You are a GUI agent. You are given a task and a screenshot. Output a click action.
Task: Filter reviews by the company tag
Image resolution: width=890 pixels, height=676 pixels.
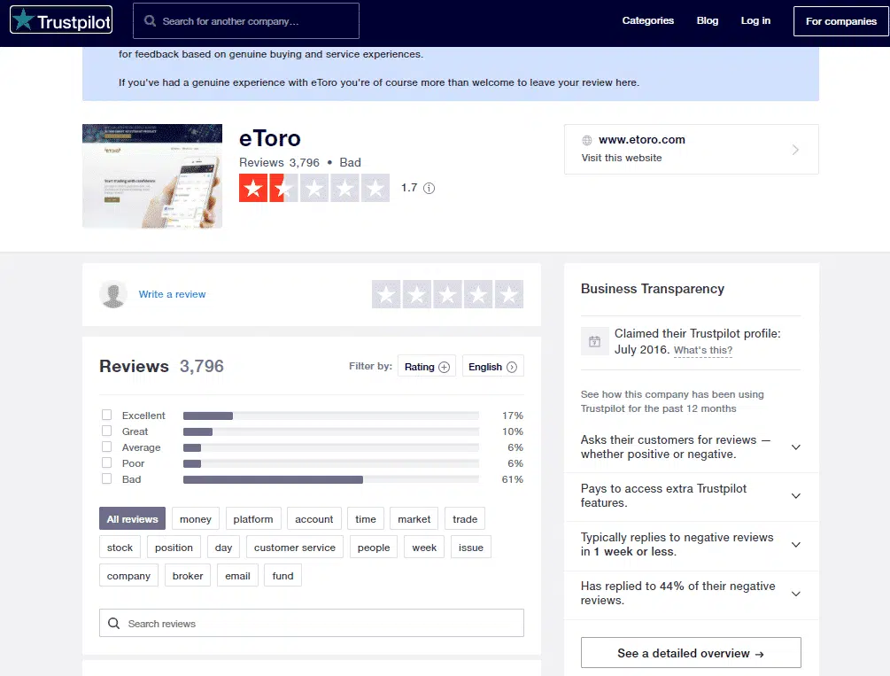click(x=128, y=576)
